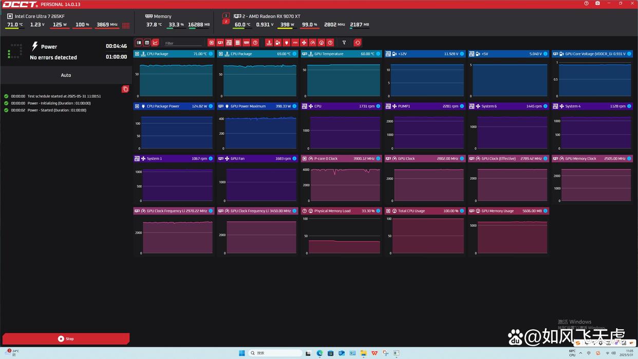Image resolution: width=638 pixels, height=359 pixels.
Task: Show hidden system tray icons
Action: pyautogui.click(x=580, y=353)
